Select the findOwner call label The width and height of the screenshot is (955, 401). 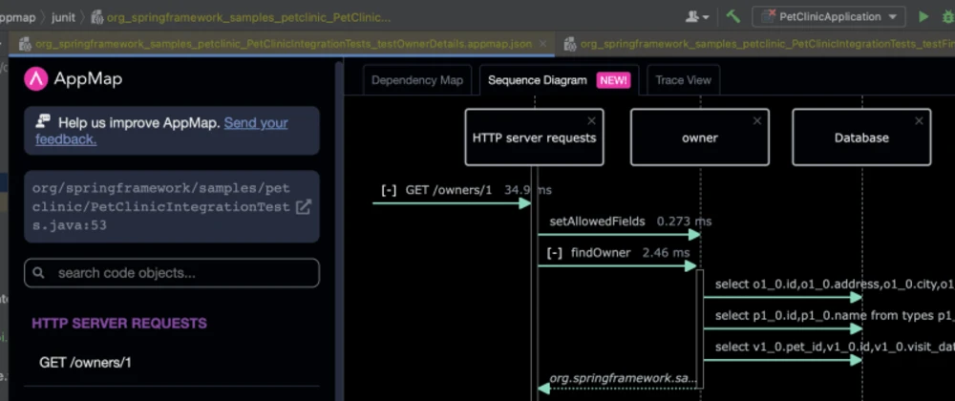[x=601, y=252]
